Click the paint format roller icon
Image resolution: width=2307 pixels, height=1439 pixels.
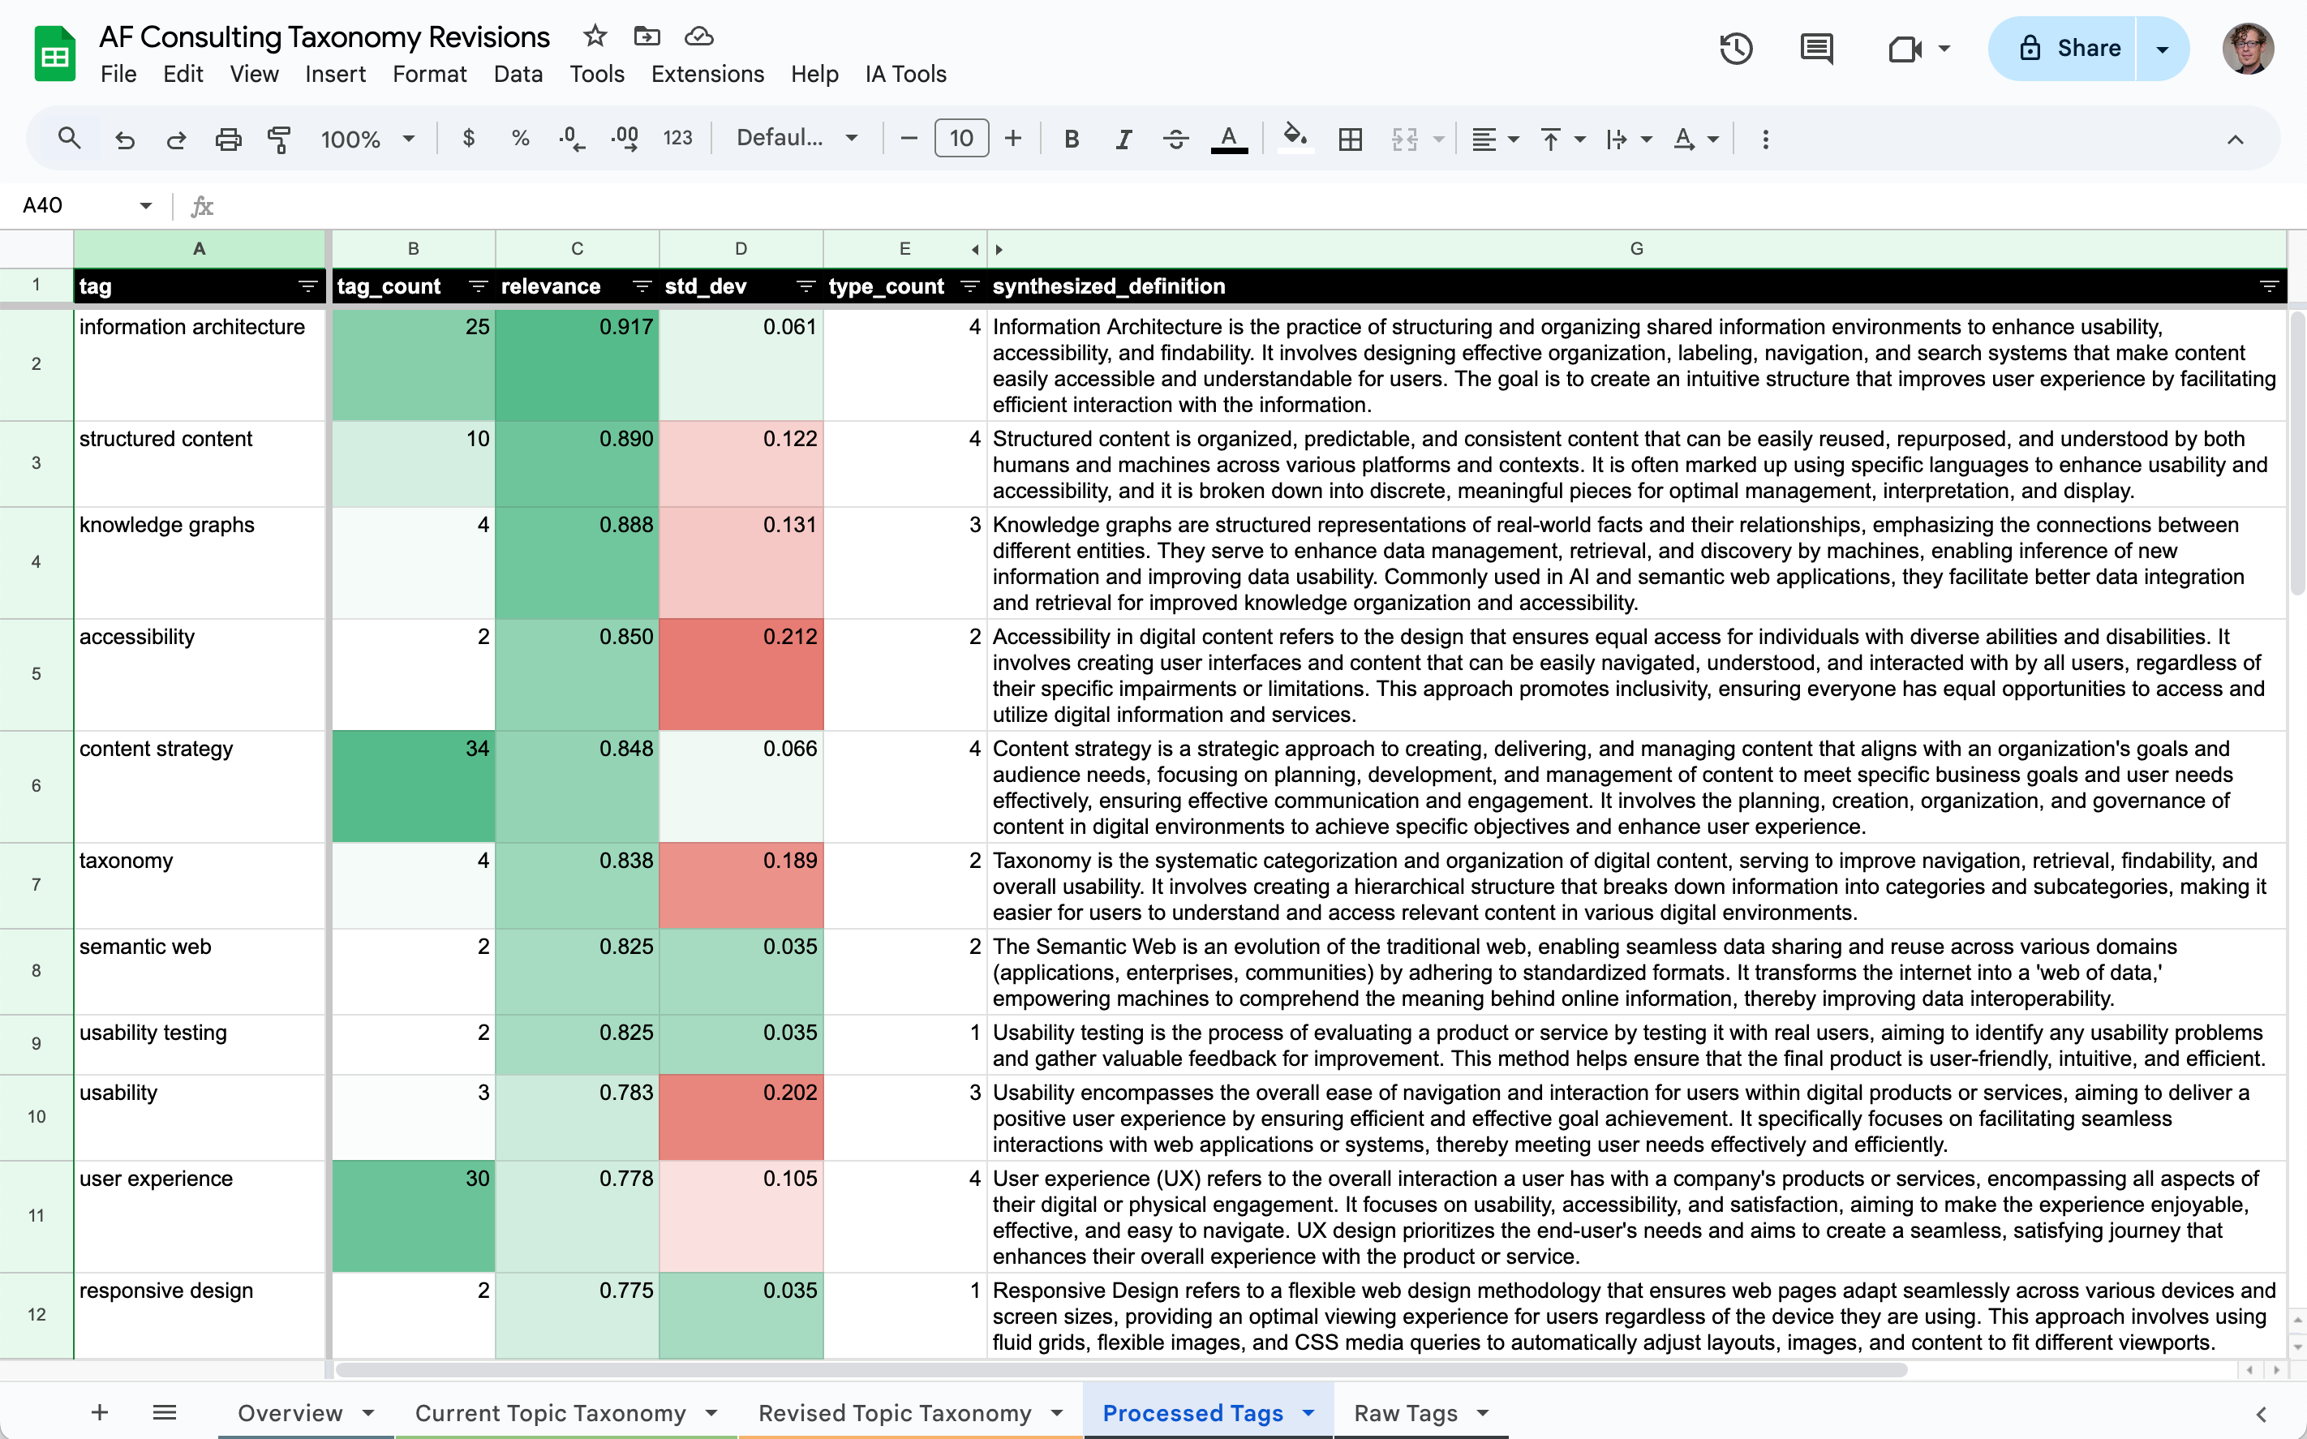pos(279,139)
